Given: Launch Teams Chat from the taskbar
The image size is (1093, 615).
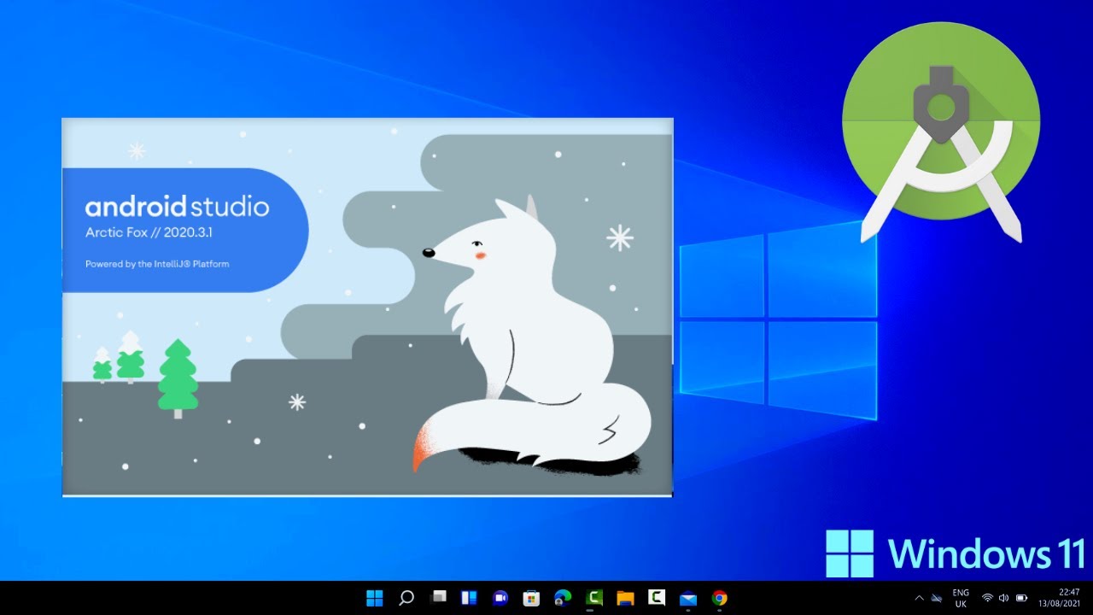Looking at the screenshot, I should 500,598.
